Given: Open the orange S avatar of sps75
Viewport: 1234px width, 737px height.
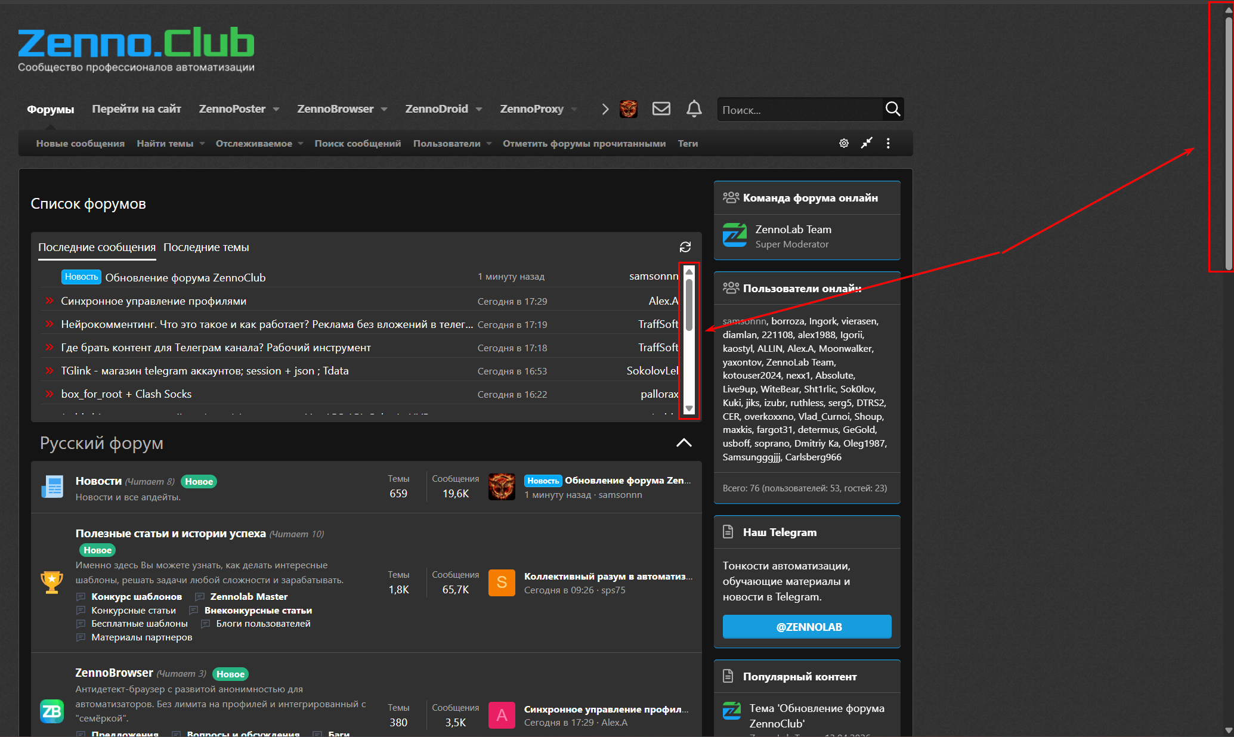Looking at the screenshot, I should coord(502,583).
